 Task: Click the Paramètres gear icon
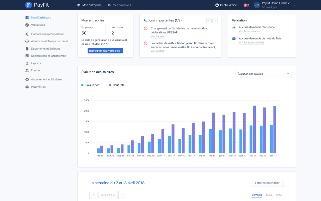tap(27, 87)
